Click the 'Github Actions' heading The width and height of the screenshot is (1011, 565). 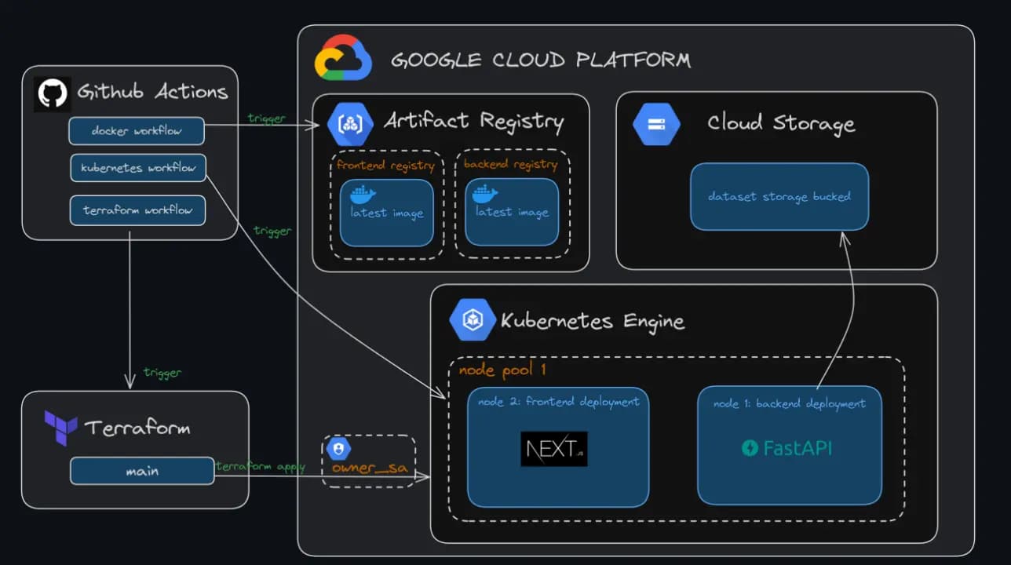[152, 92]
